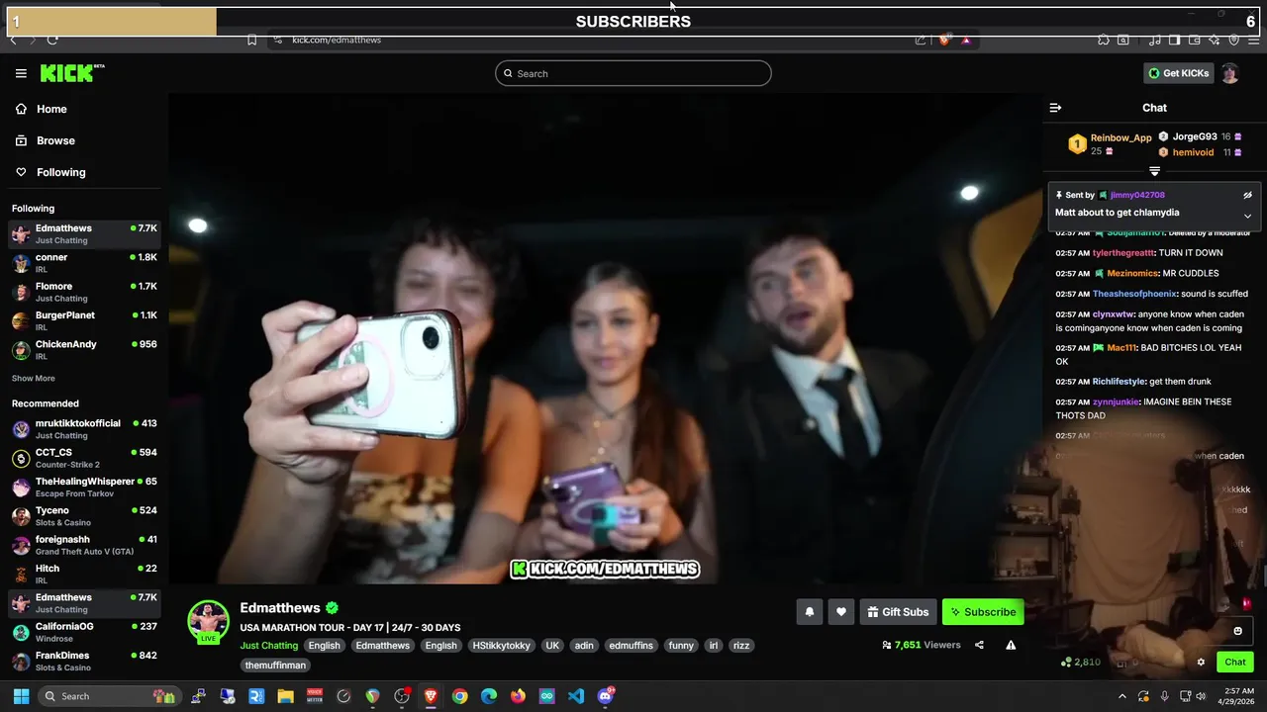
Task: Open File Explorer from taskbar
Action: (x=285, y=696)
